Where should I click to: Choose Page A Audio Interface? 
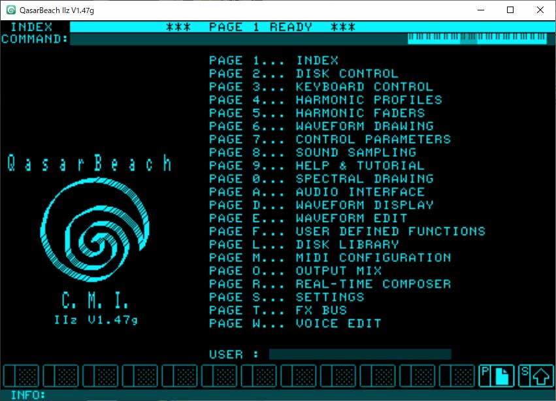317,192
